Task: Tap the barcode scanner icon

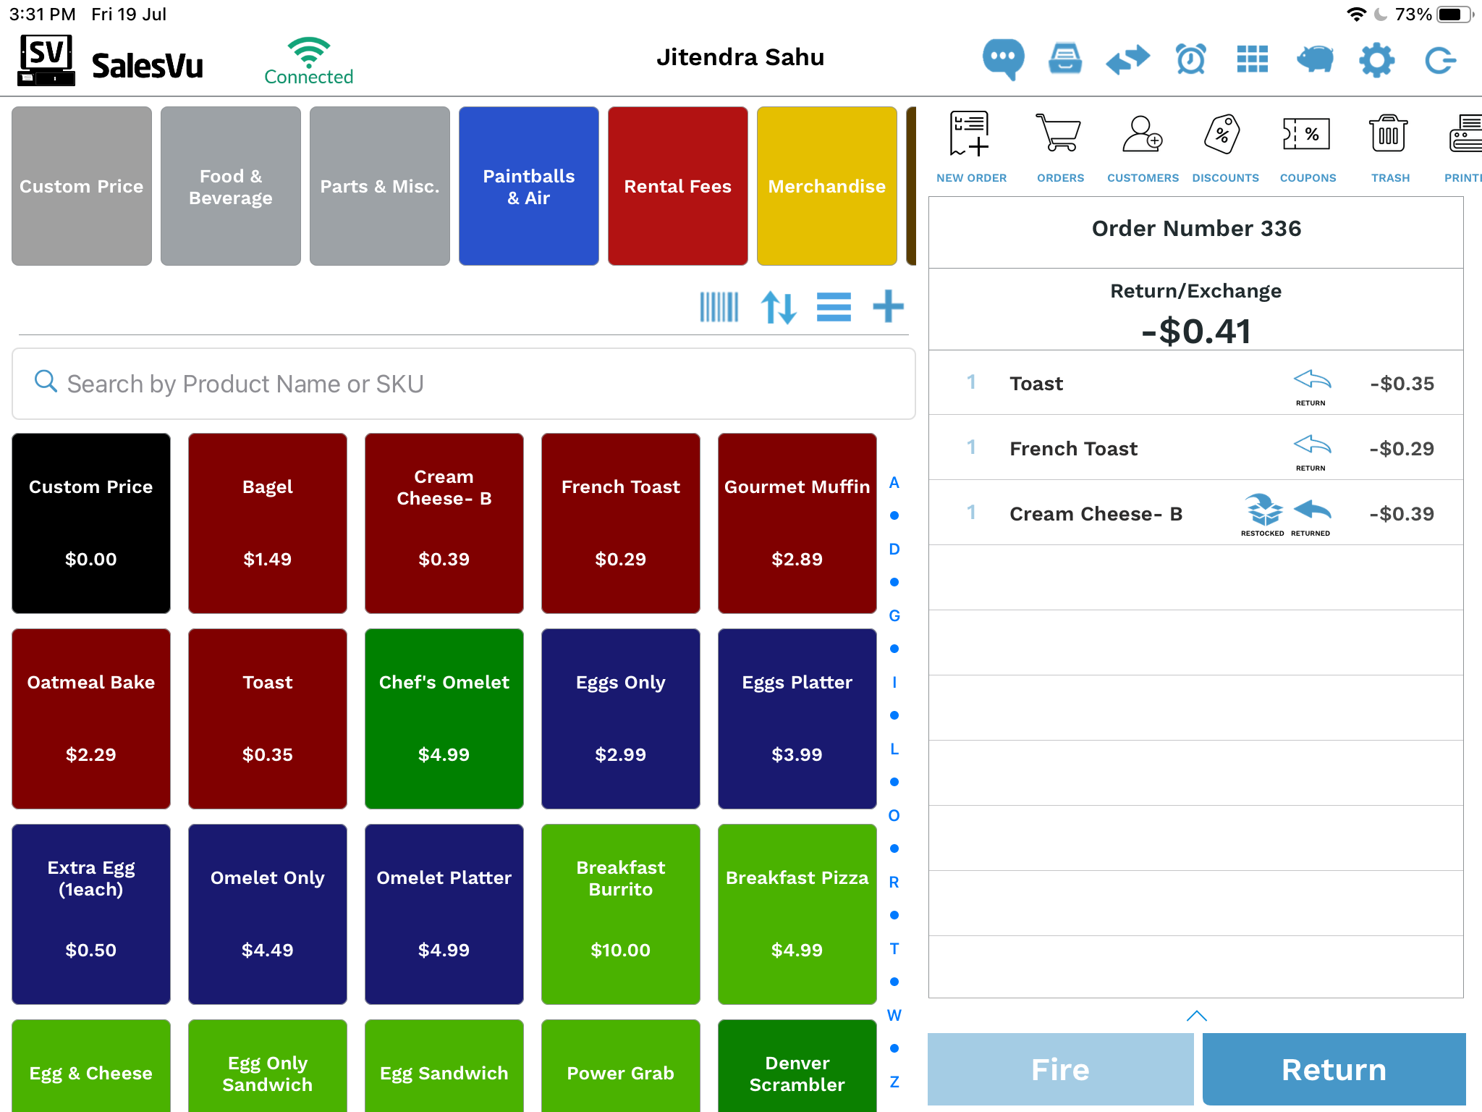Action: [x=719, y=307]
